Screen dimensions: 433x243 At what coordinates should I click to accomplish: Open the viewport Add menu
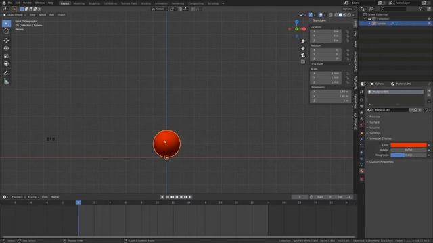pos(51,15)
